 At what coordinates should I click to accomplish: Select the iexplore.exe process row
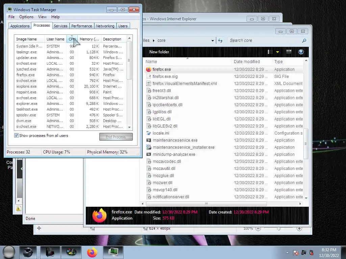[70, 86]
